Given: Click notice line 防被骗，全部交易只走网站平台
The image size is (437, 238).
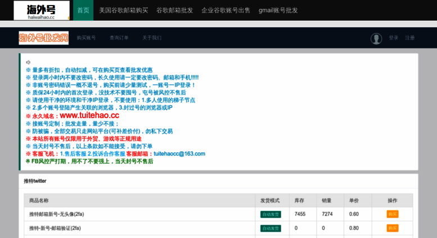Looking at the screenshot, I should (x=99, y=131).
